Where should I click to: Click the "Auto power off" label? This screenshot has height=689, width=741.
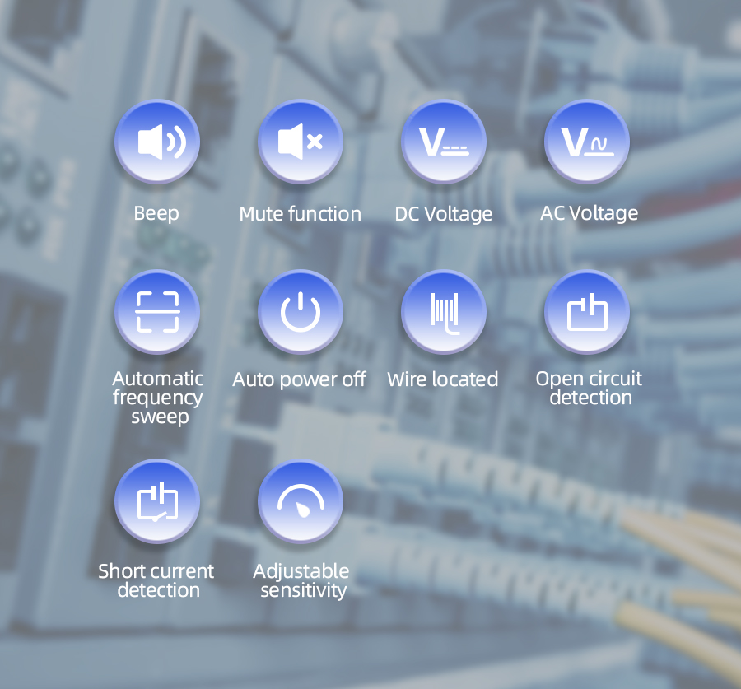[x=299, y=380]
